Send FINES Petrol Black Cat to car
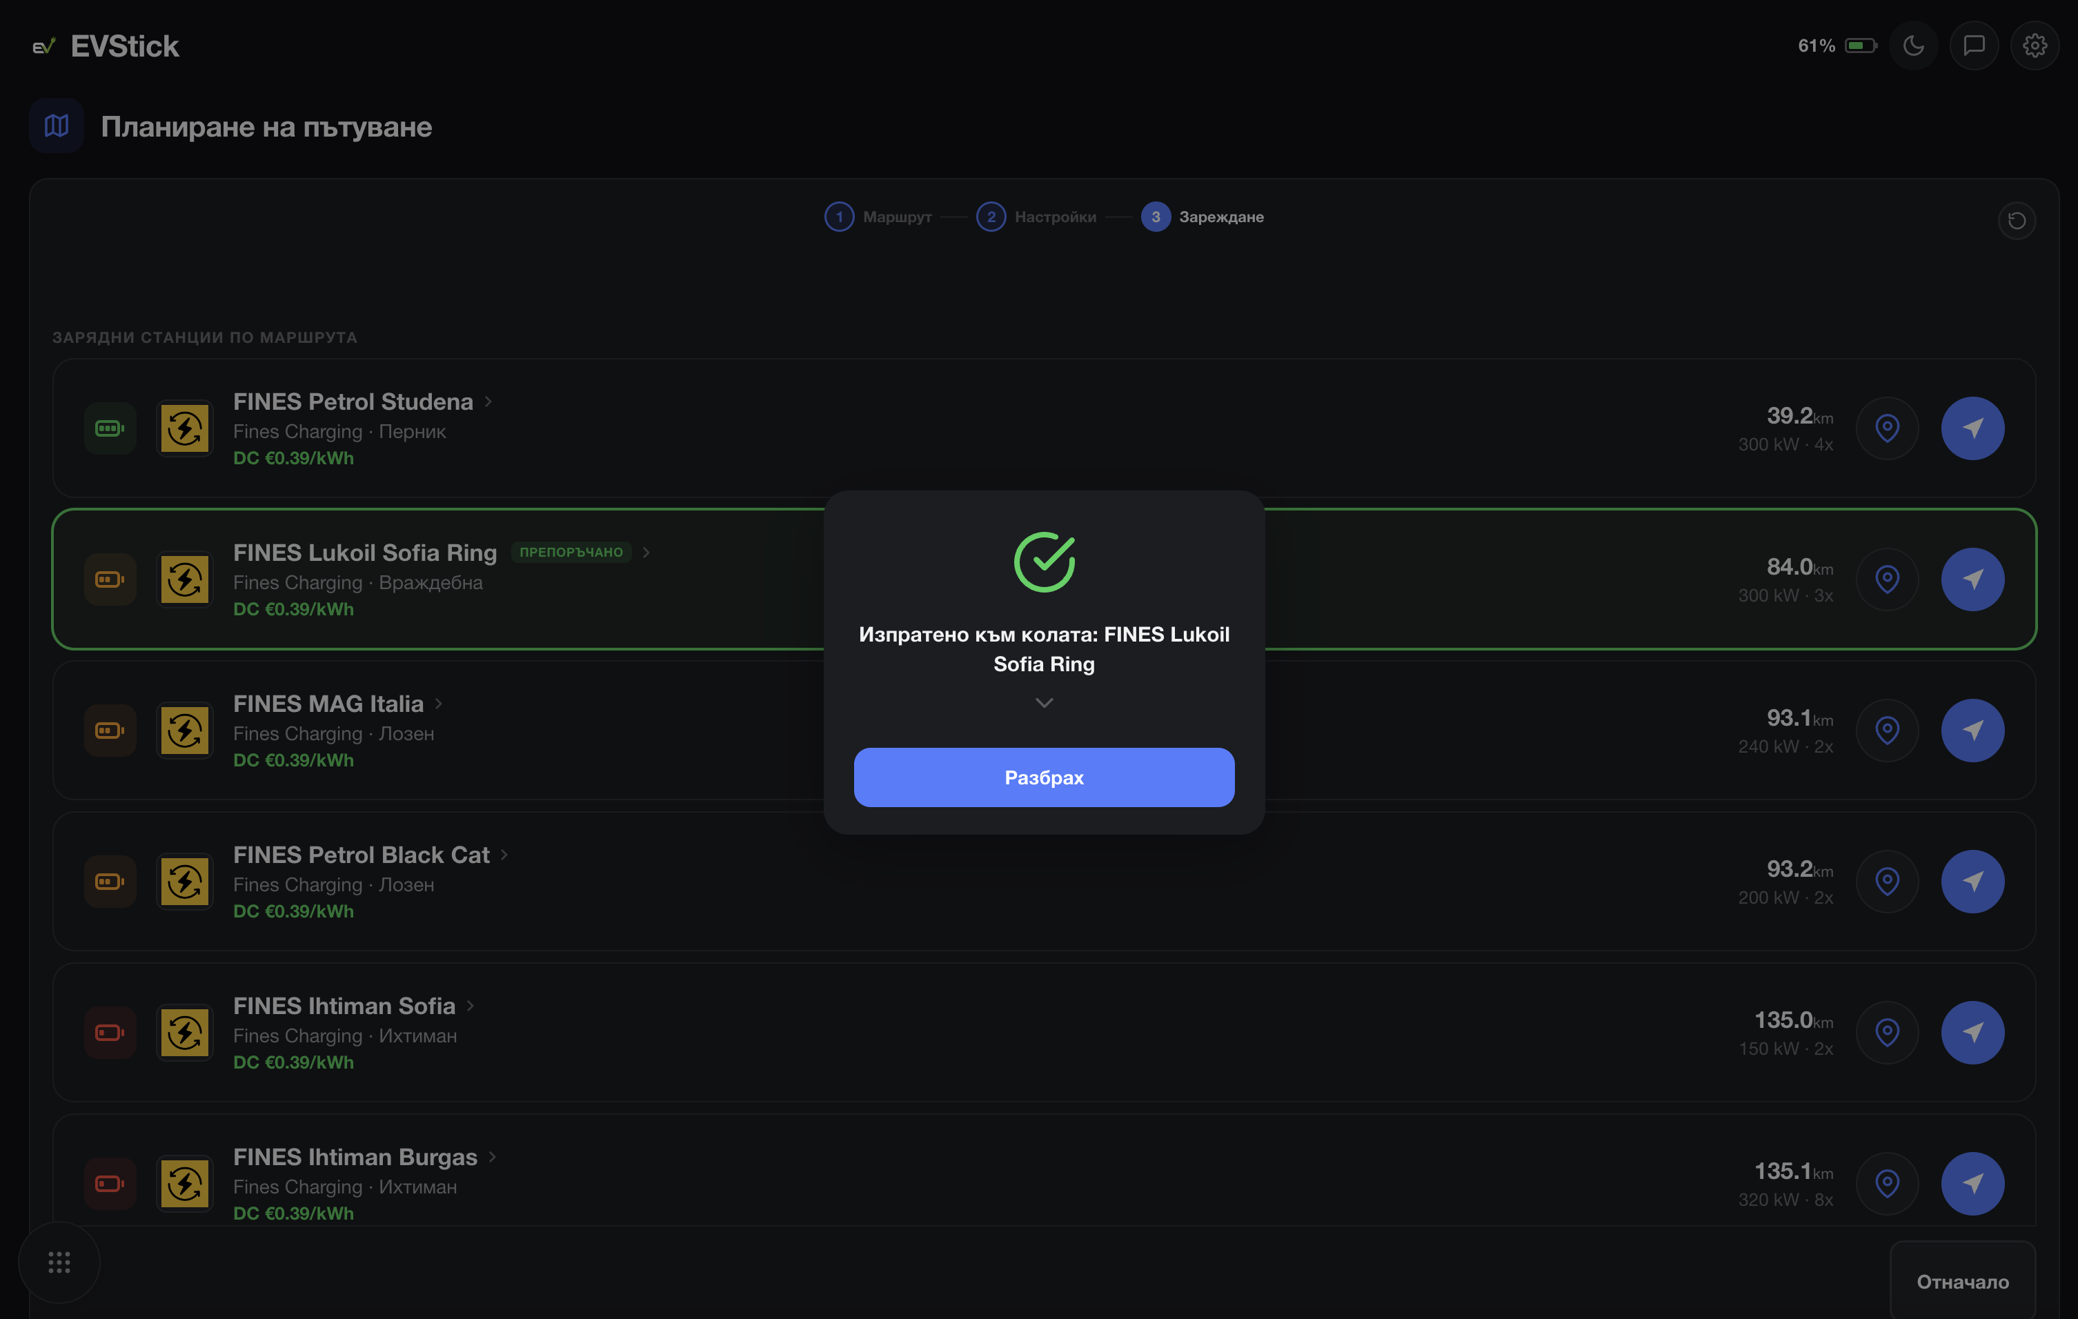 [x=1972, y=881]
